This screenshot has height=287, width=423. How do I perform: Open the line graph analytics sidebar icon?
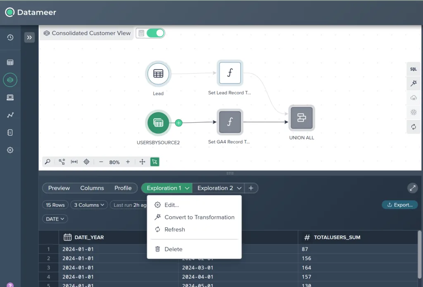10,115
